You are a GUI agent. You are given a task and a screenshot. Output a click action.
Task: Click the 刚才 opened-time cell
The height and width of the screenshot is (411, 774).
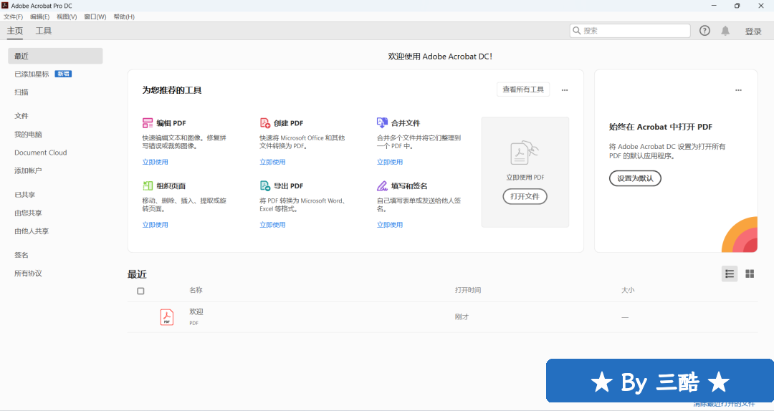462,316
